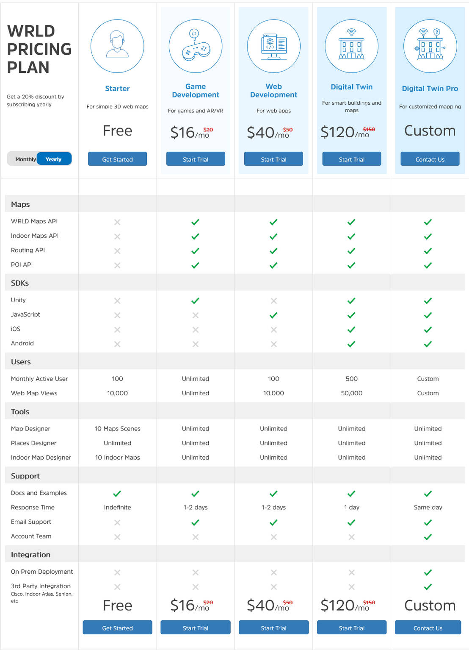Click the 'Same day' response time value
This screenshot has height=650, width=469.
[x=428, y=508]
